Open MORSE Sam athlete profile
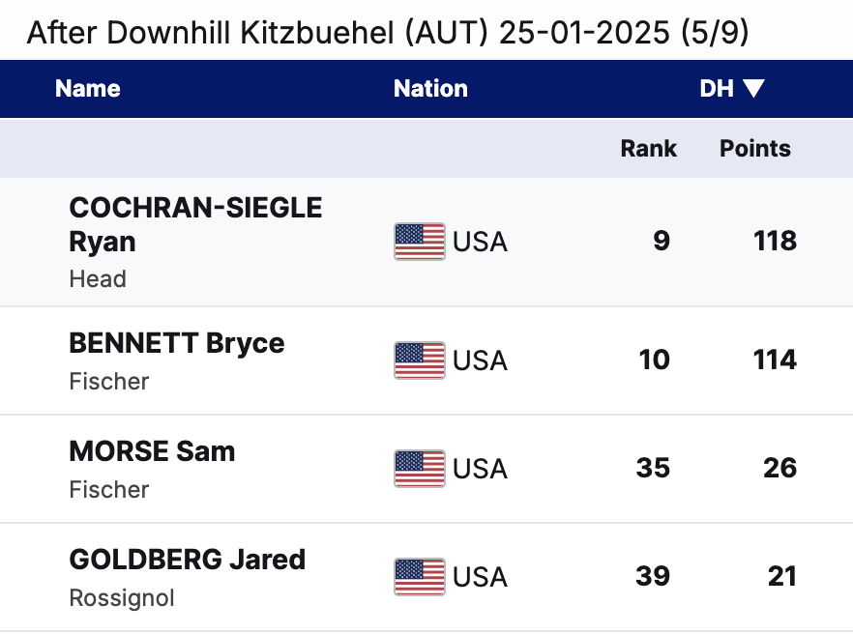The height and width of the screenshot is (634, 853). [x=152, y=451]
